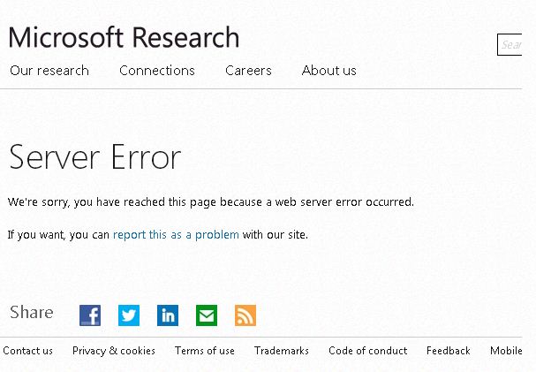This screenshot has width=536, height=372.
Task: Open the Our research menu
Action: (x=49, y=71)
